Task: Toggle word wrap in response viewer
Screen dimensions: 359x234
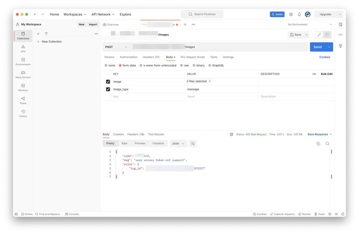Action: pos(193,143)
